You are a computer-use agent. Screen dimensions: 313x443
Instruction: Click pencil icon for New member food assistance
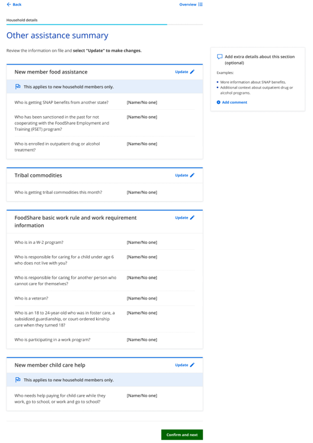click(x=193, y=72)
